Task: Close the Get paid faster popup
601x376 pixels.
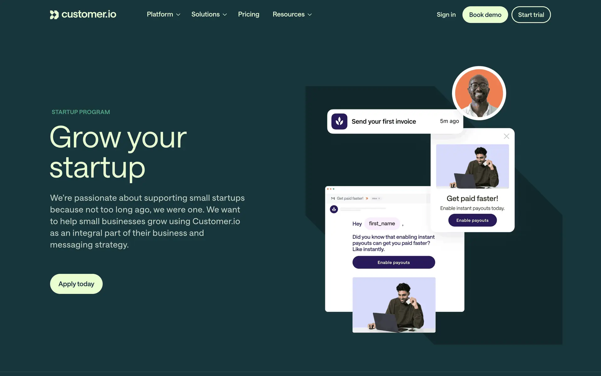Action: coord(506,136)
